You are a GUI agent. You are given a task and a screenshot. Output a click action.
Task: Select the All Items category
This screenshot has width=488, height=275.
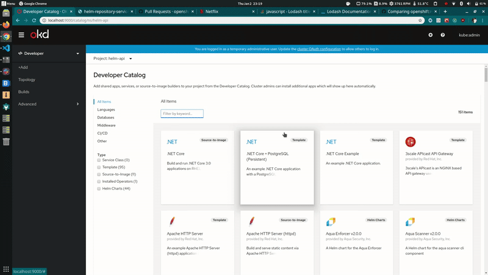click(x=104, y=101)
